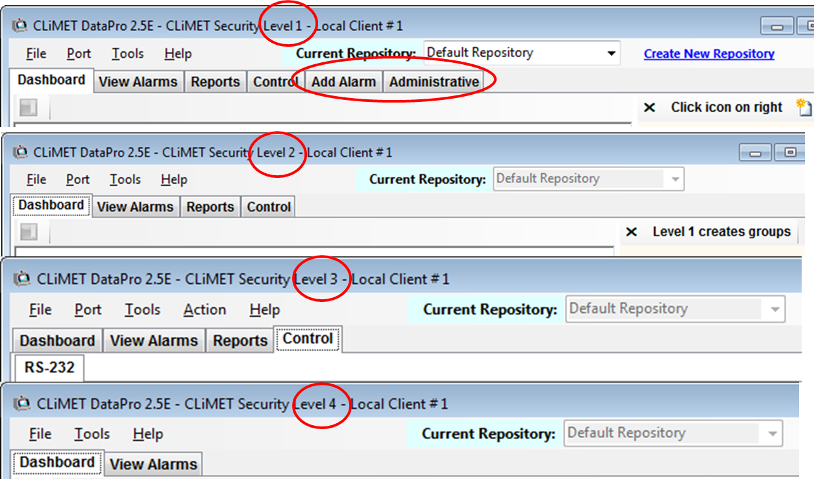The image size is (814, 479).
Task: Open the Administrative tab
Action: pos(434,82)
